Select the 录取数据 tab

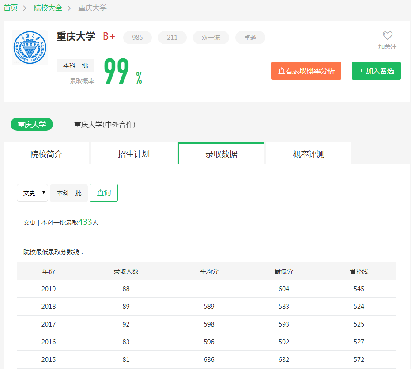click(x=221, y=154)
